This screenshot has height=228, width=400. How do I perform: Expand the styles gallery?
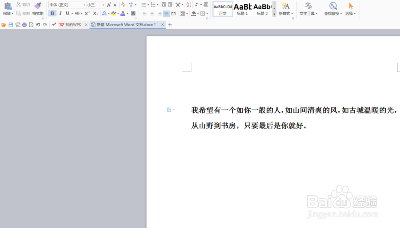[x=274, y=14]
